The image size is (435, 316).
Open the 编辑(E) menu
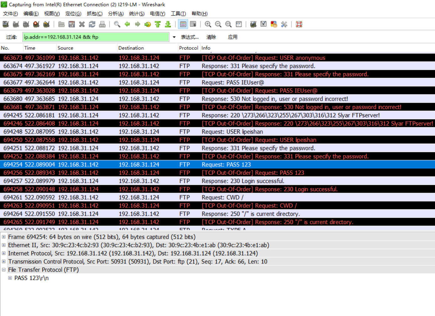coord(31,13)
